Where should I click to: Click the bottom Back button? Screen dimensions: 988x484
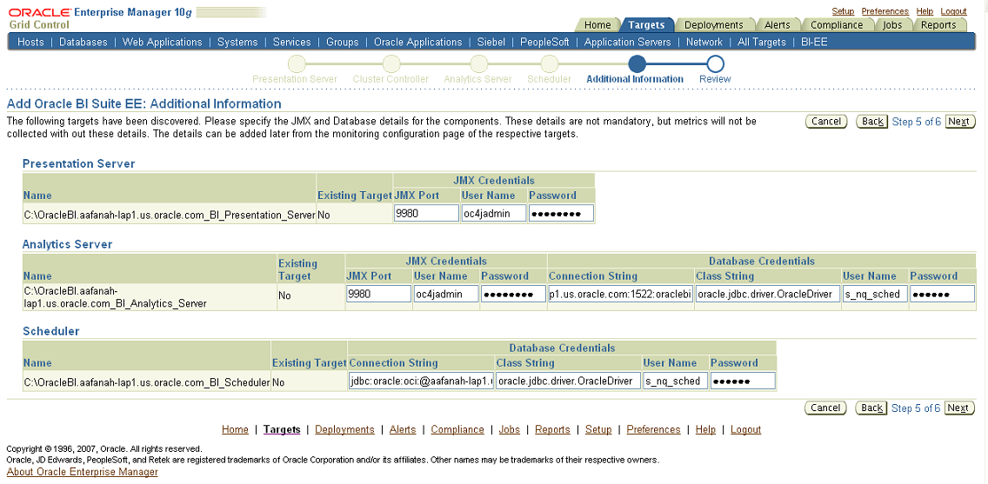[x=871, y=408]
